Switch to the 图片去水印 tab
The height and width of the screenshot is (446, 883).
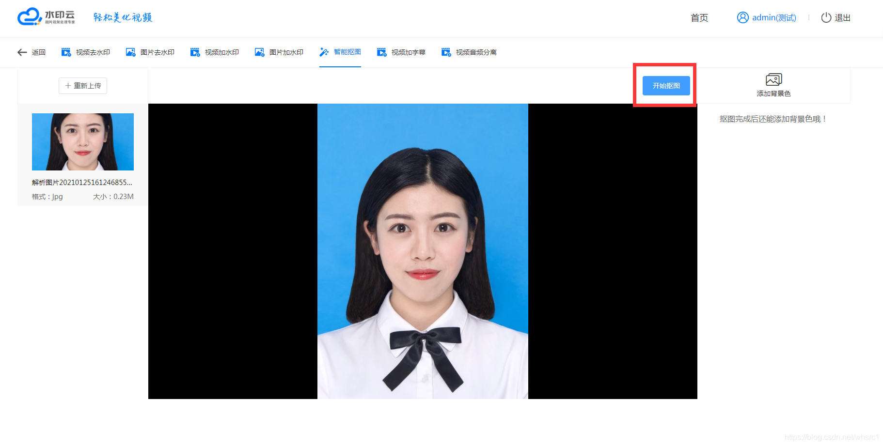click(x=150, y=52)
